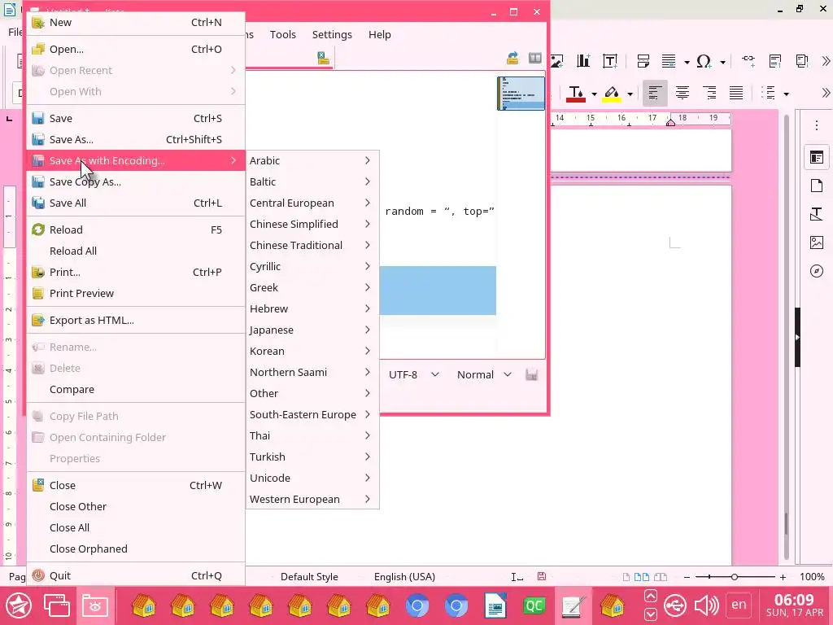Open the Normal mode dropdown in Kate

click(x=484, y=374)
